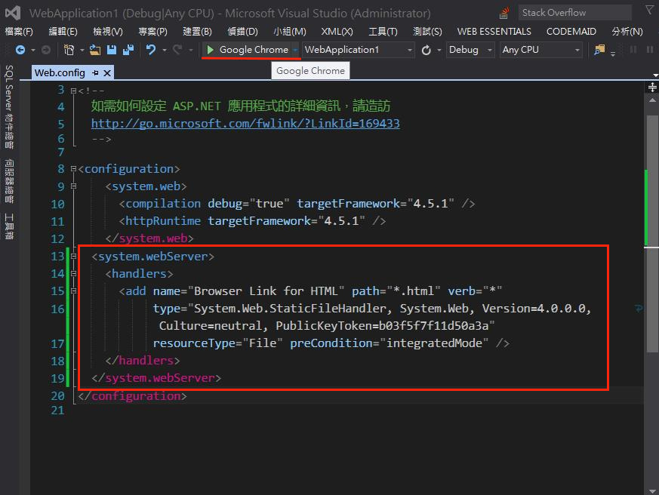
Task: Open the WEB ESSENTIALS menu
Action: coord(494,32)
